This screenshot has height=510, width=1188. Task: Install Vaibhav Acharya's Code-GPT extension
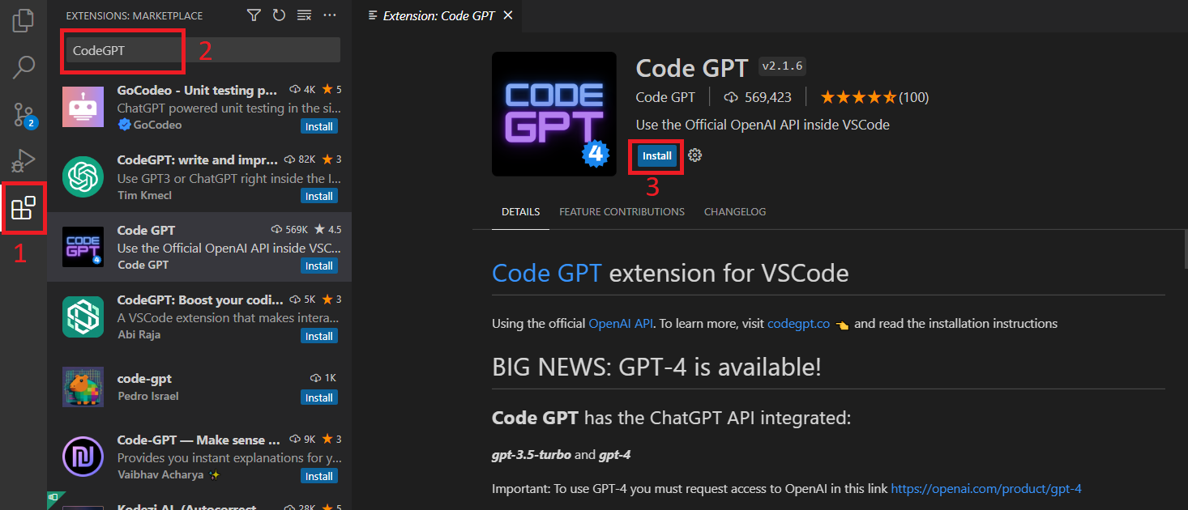(x=319, y=476)
